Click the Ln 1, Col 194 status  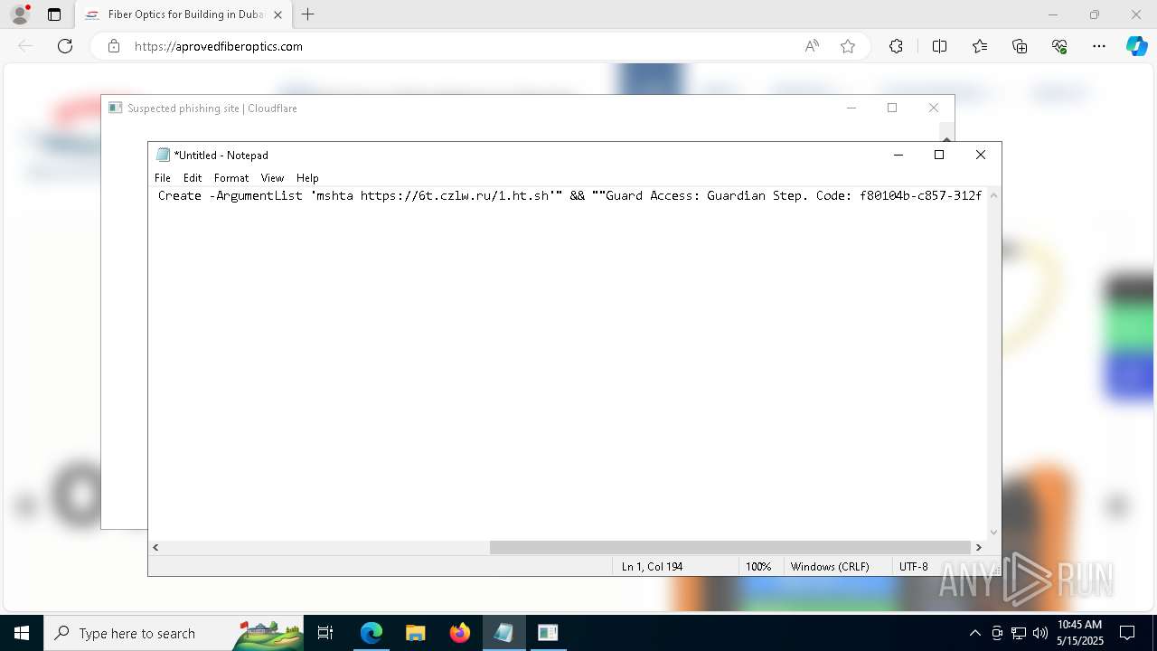coord(652,567)
